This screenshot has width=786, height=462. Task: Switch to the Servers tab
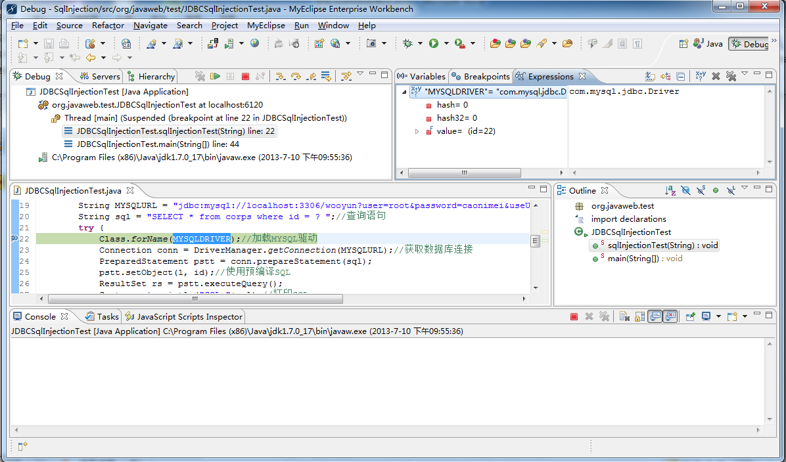[x=101, y=77]
